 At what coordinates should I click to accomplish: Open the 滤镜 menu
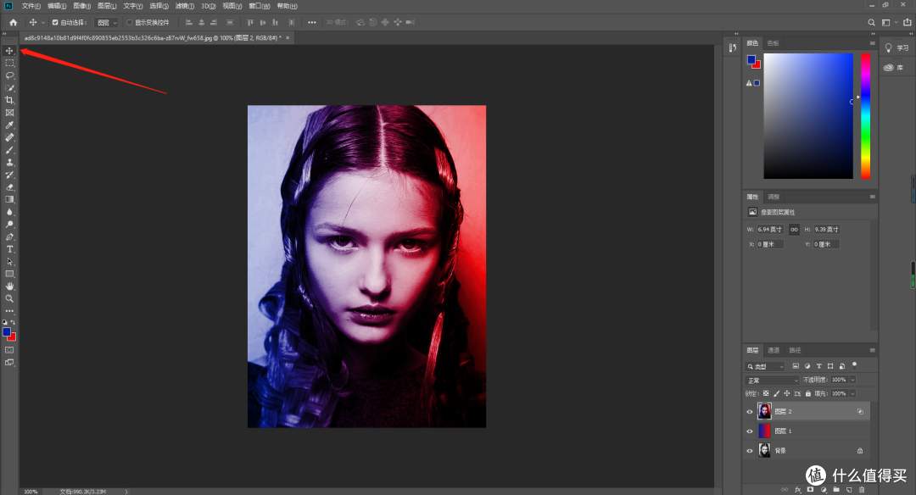184,6
